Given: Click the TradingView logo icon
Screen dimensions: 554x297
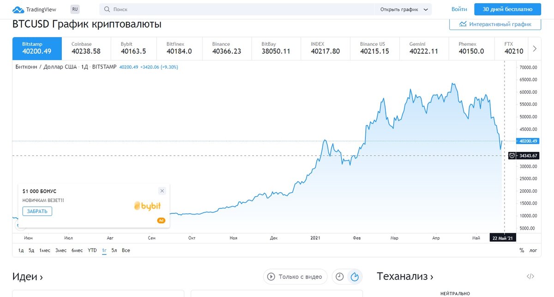Looking at the screenshot, I should coord(18,9).
